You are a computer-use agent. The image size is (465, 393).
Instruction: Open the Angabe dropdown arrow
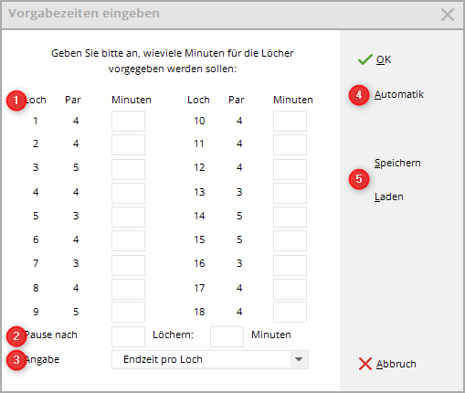click(x=299, y=359)
